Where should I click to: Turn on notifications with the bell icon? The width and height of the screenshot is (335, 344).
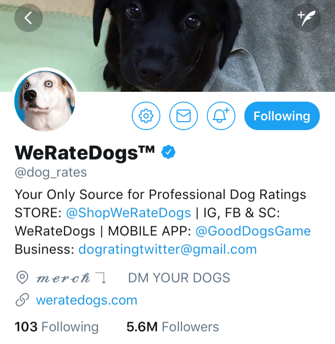tap(221, 116)
